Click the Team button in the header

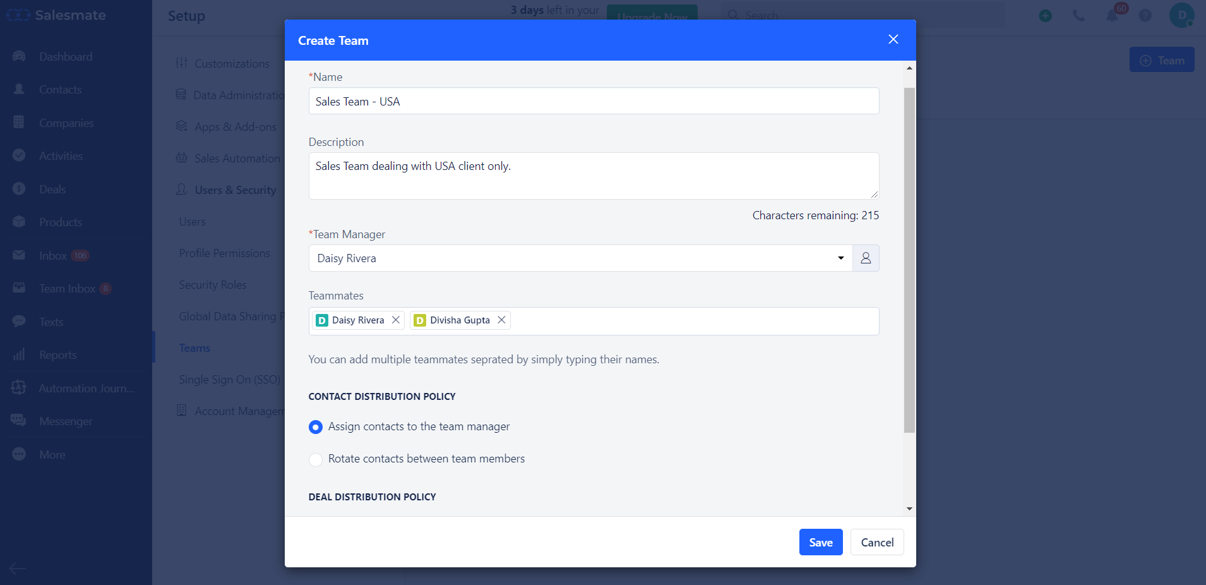click(x=1162, y=60)
